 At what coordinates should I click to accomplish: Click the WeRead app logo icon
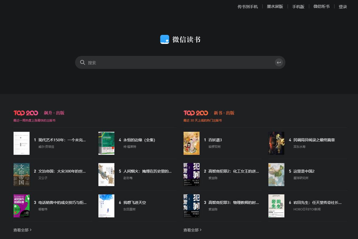[164, 39]
